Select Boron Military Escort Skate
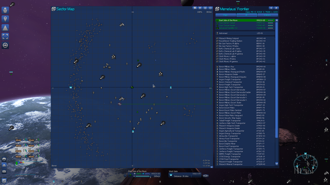 [245, 103]
